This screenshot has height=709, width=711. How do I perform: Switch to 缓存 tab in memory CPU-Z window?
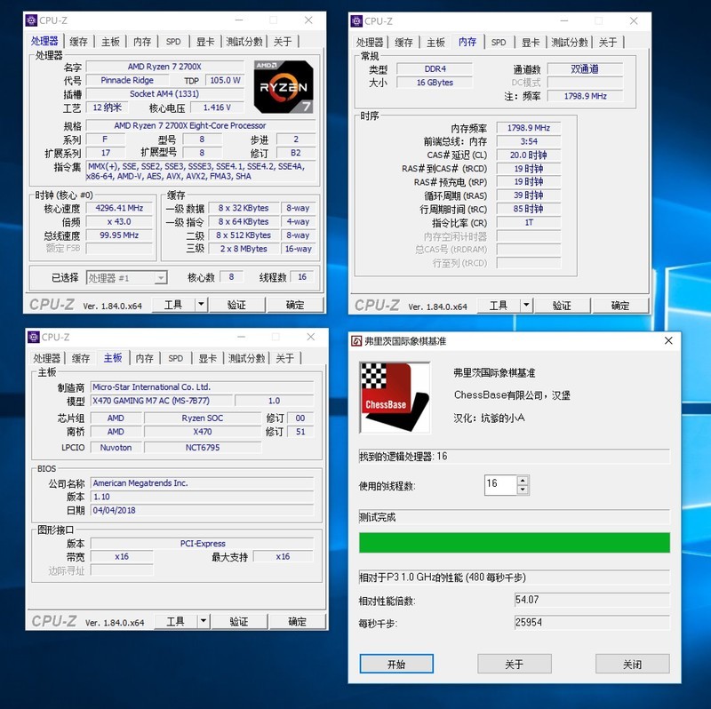tap(403, 43)
